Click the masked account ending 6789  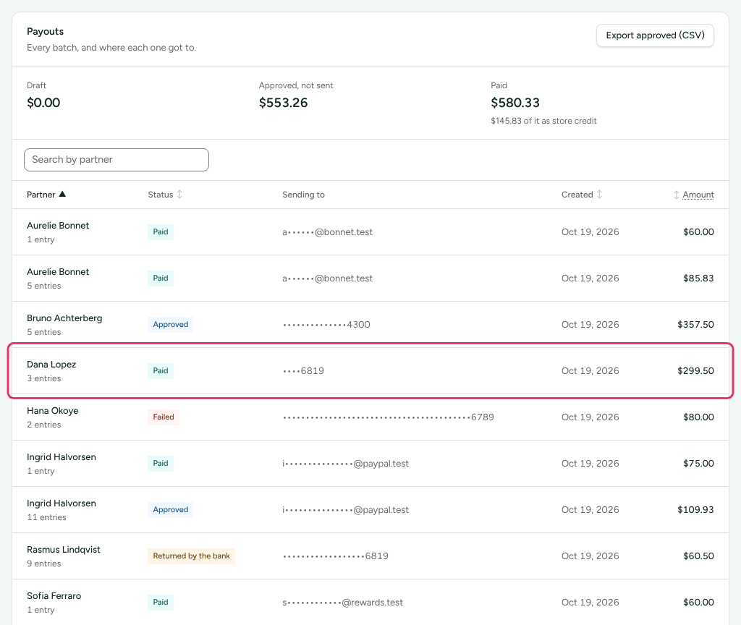[x=389, y=417]
